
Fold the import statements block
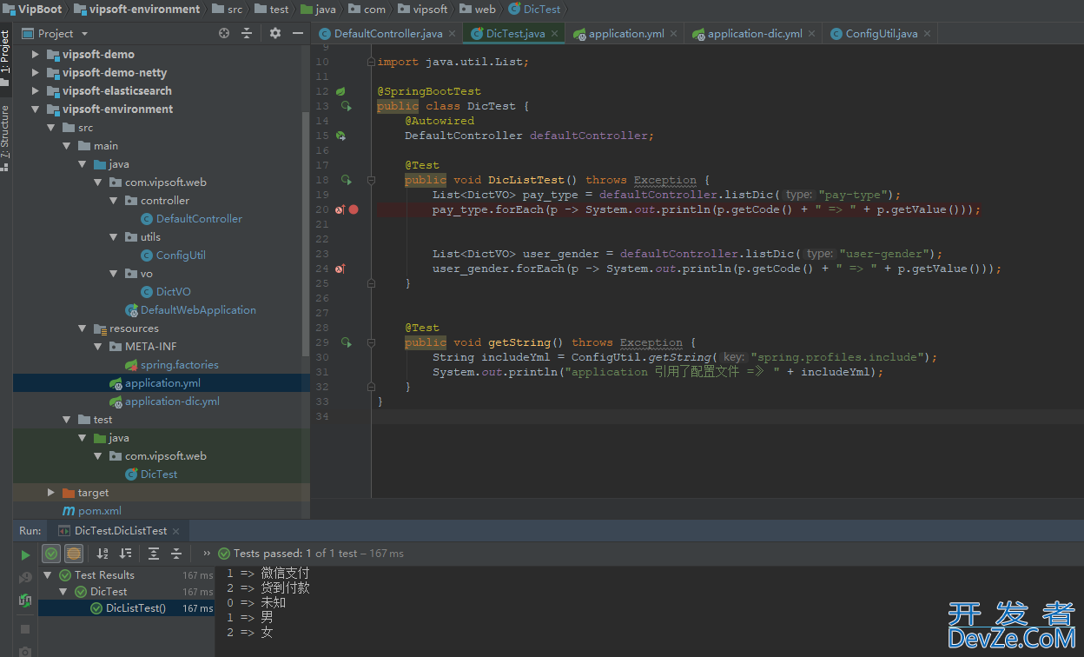(371, 62)
